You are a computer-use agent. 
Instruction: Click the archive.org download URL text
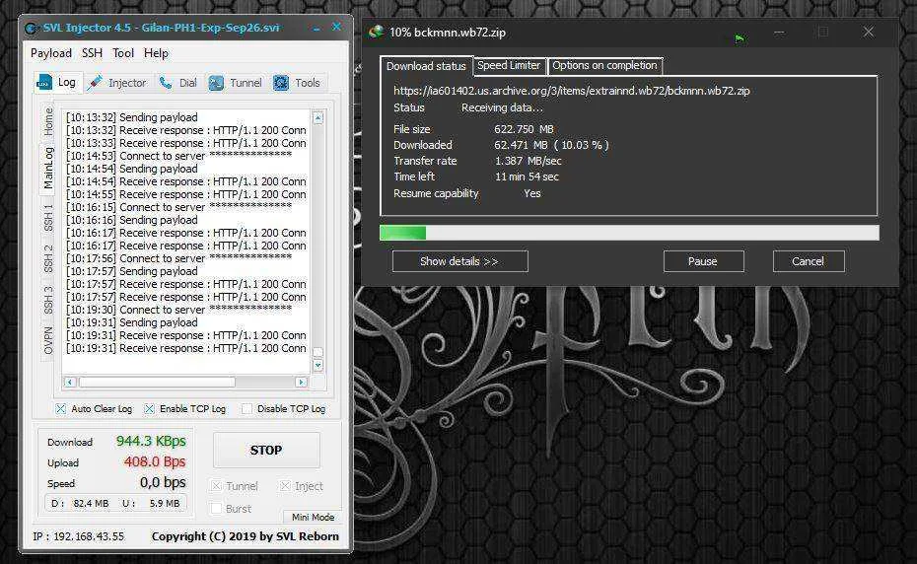571,91
